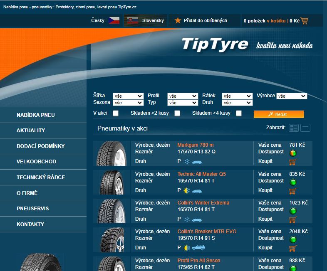Click green availability dot for Profil Pro All Seson
The height and width of the screenshot is (271, 327).
coord(293,268)
